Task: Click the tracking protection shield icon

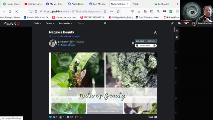Action: coord(31,11)
